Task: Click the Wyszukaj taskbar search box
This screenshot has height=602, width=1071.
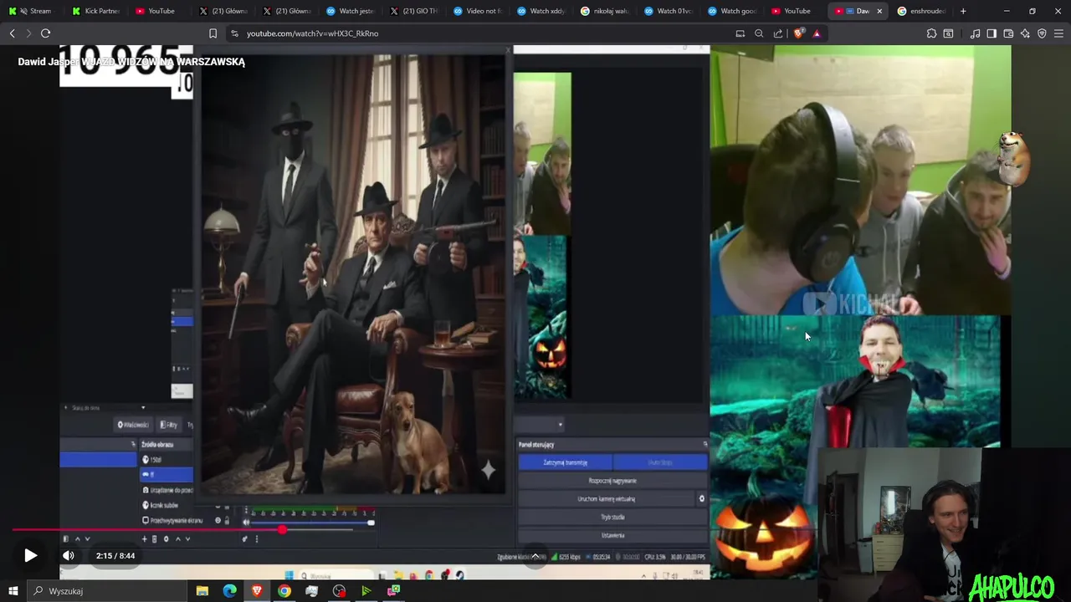Action: pyautogui.click(x=109, y=591)
